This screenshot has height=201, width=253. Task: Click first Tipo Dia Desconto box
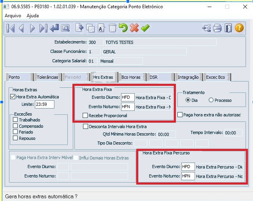(x=141, y=143)
